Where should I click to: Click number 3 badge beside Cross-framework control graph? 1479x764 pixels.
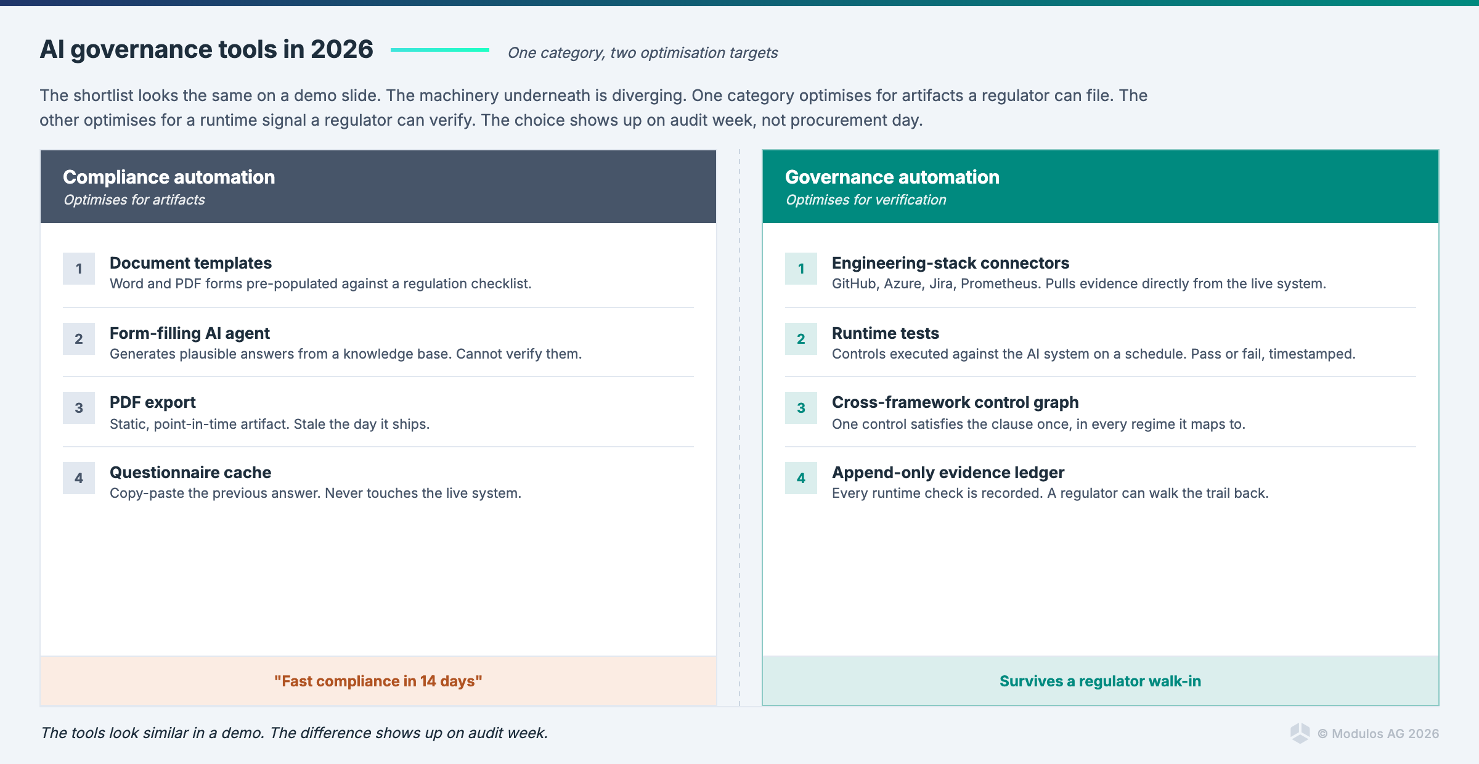pos(801,408)
